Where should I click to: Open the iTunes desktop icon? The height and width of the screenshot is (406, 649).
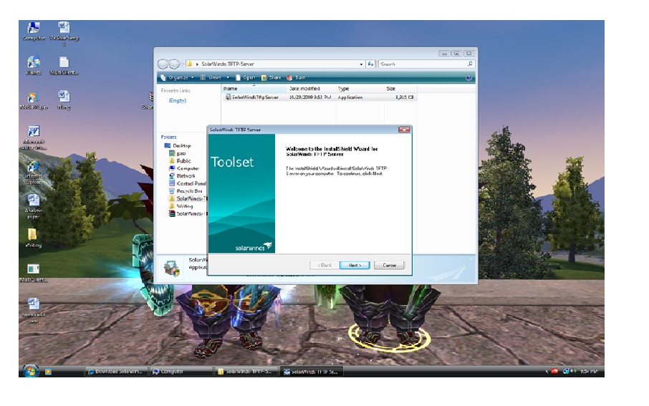click(x=34, y=66)
